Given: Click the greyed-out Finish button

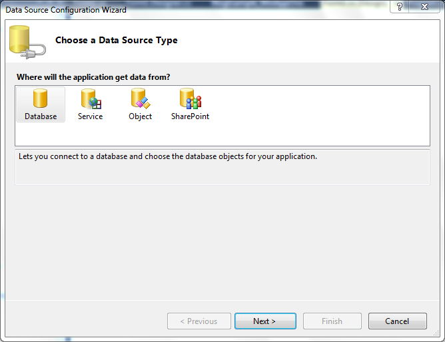Looking at the screenshot, I should coord(332,321).
